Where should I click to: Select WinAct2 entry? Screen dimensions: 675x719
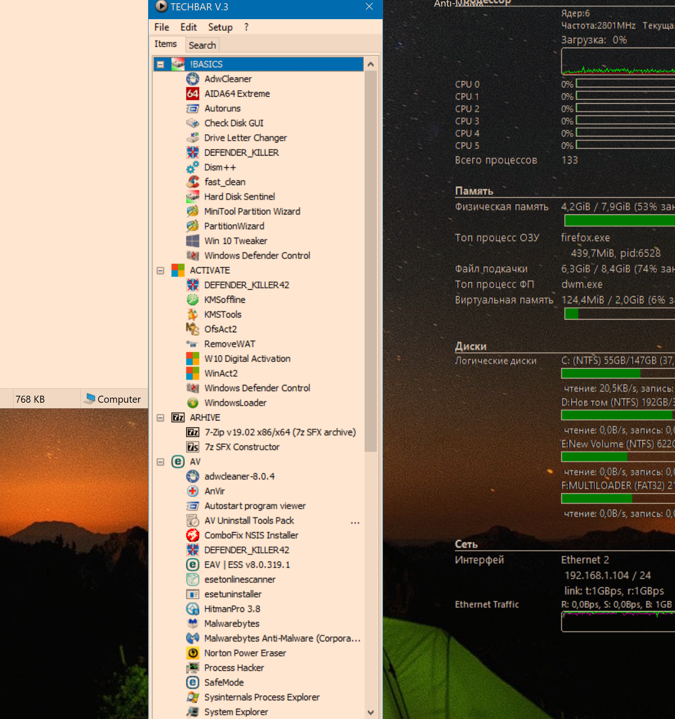221,373
